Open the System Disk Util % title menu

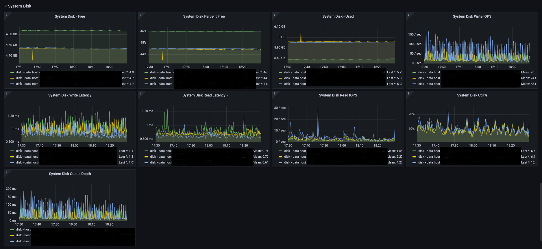[472, 95]
